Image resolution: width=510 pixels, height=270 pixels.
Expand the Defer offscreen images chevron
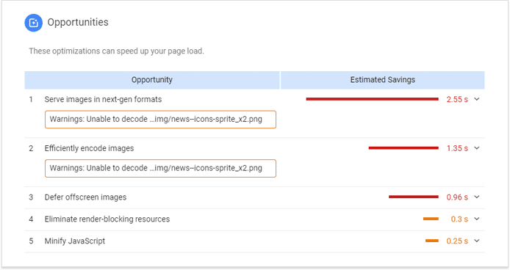coord(477,197)
